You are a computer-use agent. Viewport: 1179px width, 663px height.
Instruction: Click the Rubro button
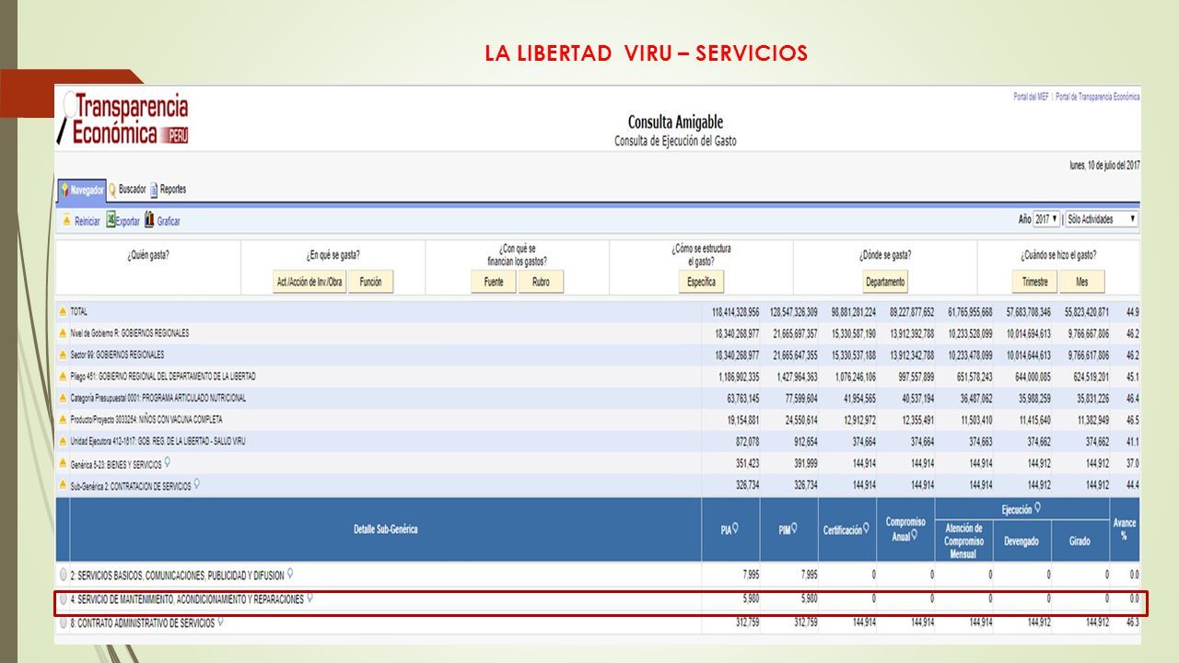[x=541, y=282]
